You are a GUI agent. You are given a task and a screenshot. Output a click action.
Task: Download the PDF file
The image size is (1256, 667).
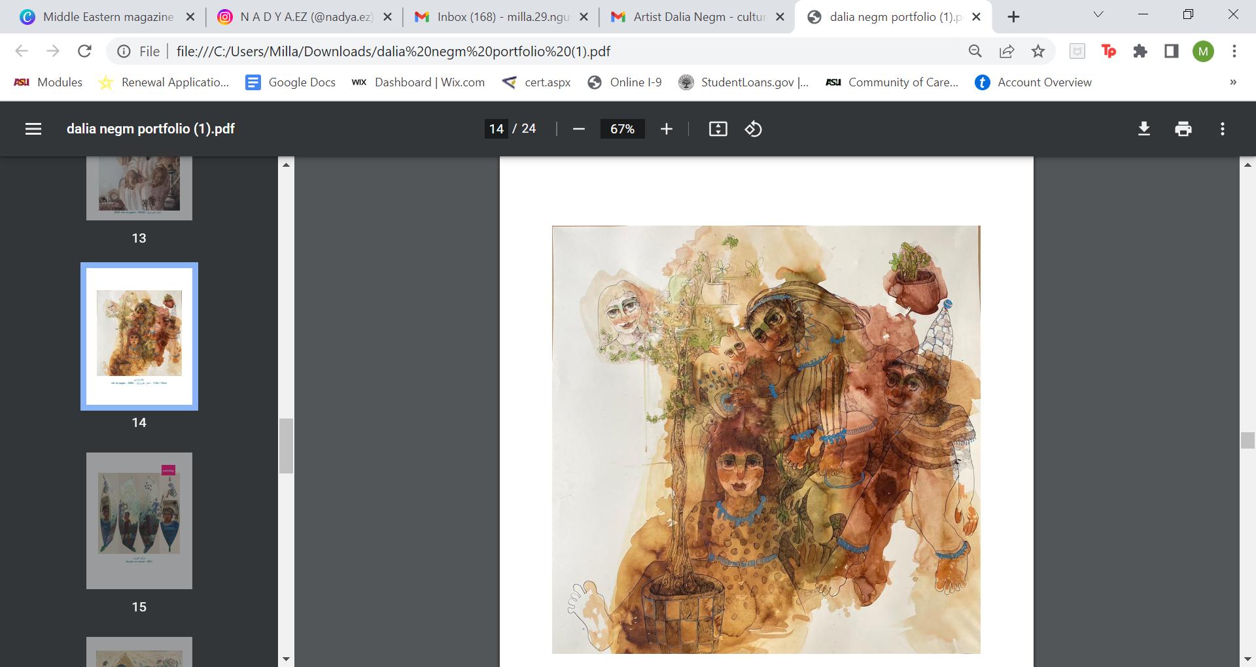(1143, 129)
